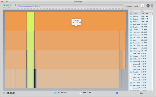Viewport: 156px width, 97px height.
Task: Click the timer clock icon beside 00:00:03
Action: point(4,93)
